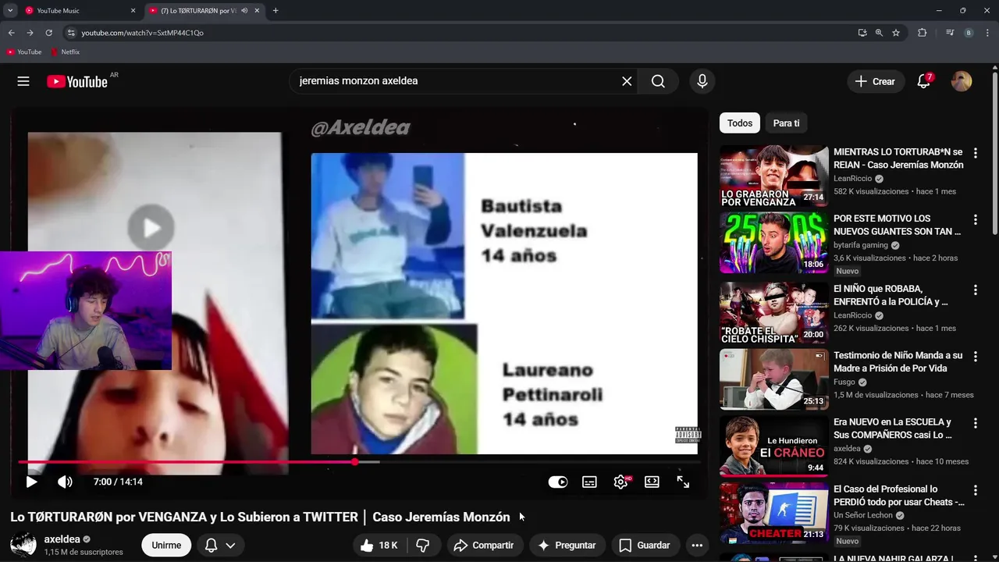Open browser tab search dropdown
999x562 pixels.
(x=10, y=11)
